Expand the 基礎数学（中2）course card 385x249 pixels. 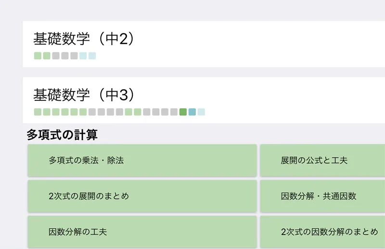click(204, 44)
